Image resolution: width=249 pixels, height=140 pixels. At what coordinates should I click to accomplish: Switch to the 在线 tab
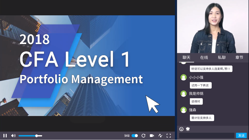tap(204, 57)
